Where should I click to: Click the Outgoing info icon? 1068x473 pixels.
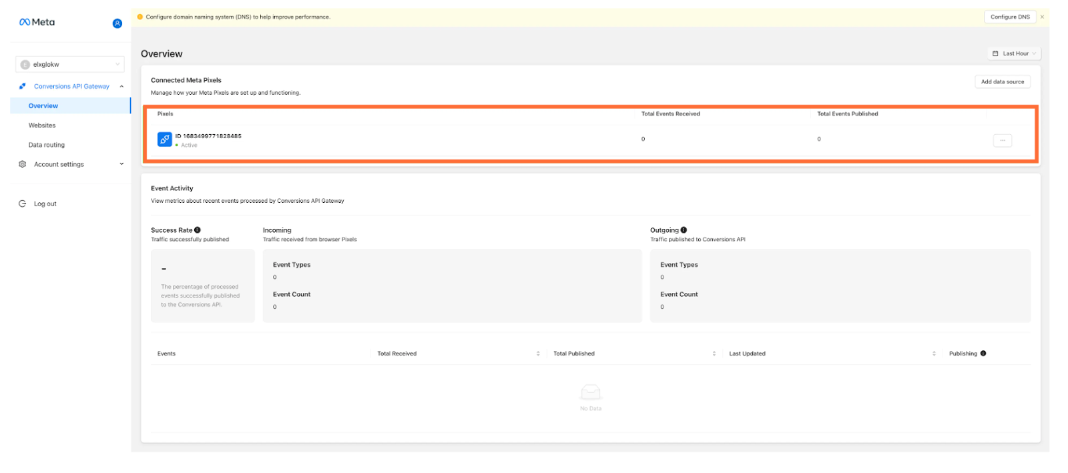pos(684,230)
